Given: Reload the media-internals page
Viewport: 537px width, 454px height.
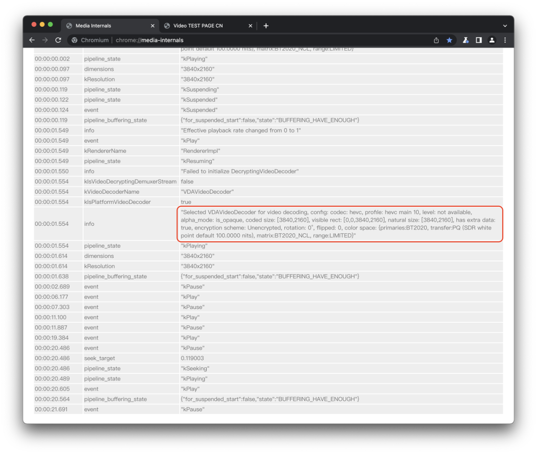Looking at the screenshot, I should click(x=58, y=40).
